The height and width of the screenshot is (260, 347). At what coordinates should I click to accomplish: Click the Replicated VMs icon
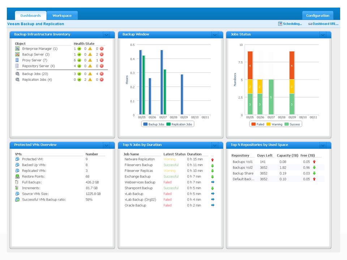[x=17, y=171]
